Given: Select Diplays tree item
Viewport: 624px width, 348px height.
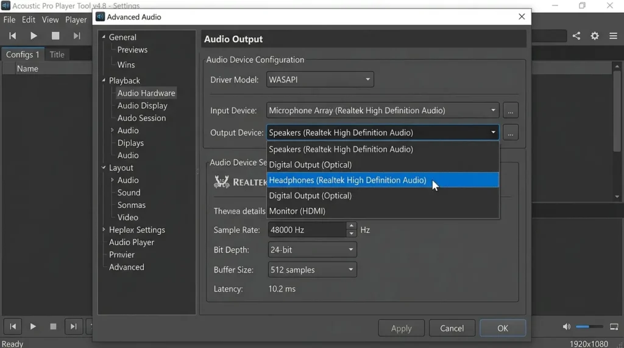Looking at the screenshot, I should pos(130,143).
